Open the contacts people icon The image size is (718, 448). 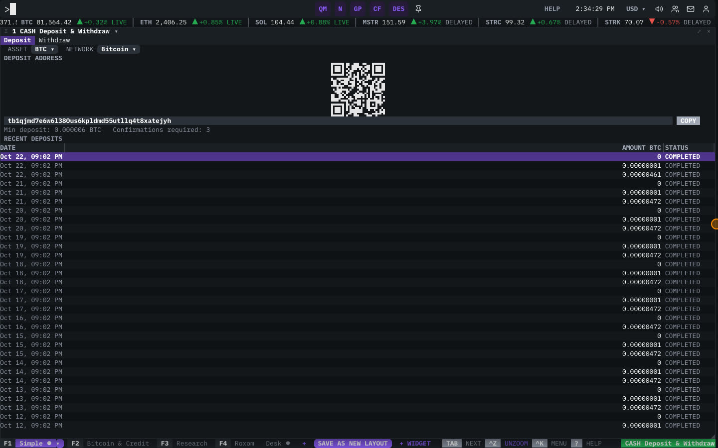tap(675, 9)
